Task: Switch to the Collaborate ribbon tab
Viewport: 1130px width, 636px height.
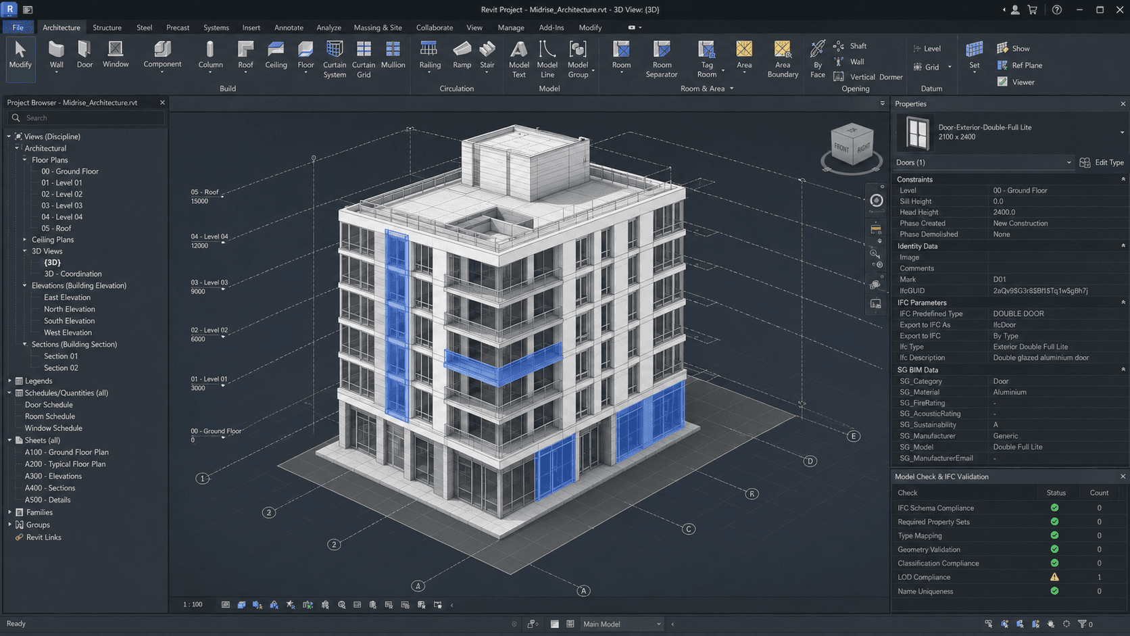Action: 435,28
